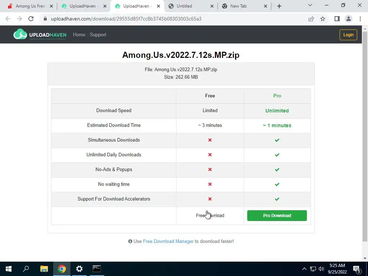This screenshot has height=276, width=368.
Task: Open the notification center icon
Action: 356,269
